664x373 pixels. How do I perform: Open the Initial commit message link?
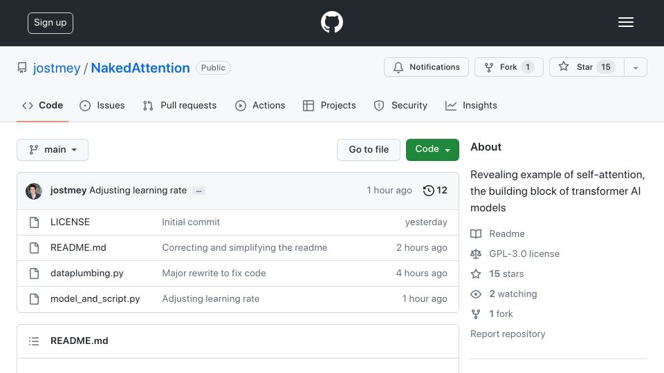tap(191, 222)
